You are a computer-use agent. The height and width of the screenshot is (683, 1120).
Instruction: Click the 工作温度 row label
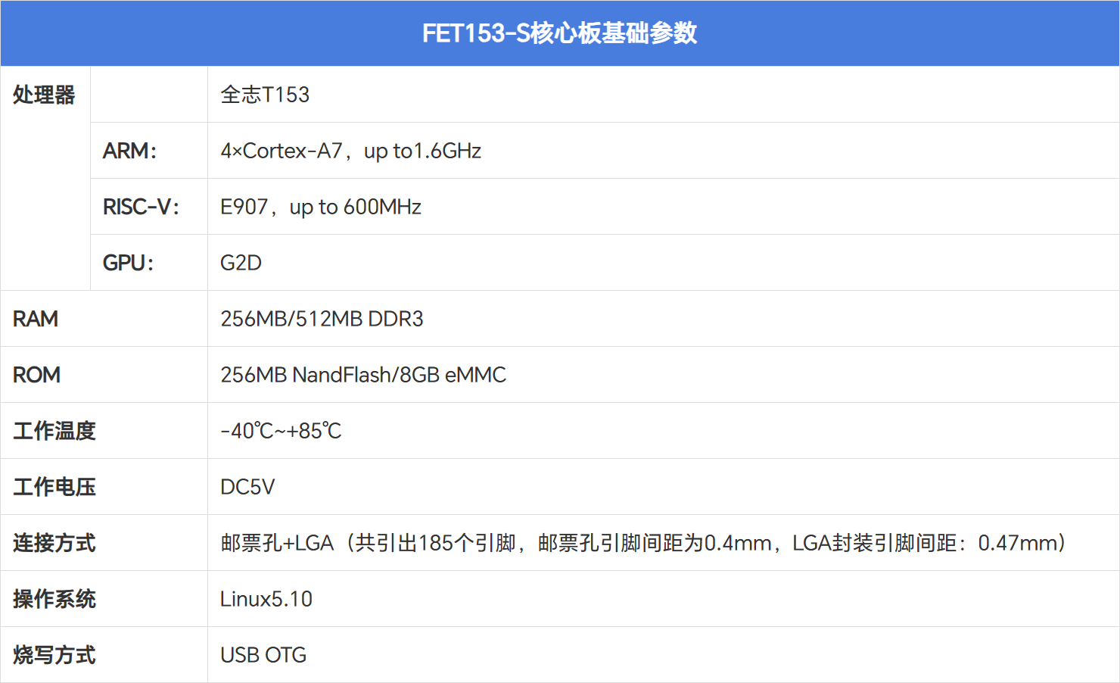[x=54, y=431]
